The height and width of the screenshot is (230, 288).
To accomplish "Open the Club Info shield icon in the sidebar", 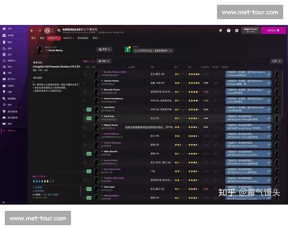I will [x=4, y=111].
